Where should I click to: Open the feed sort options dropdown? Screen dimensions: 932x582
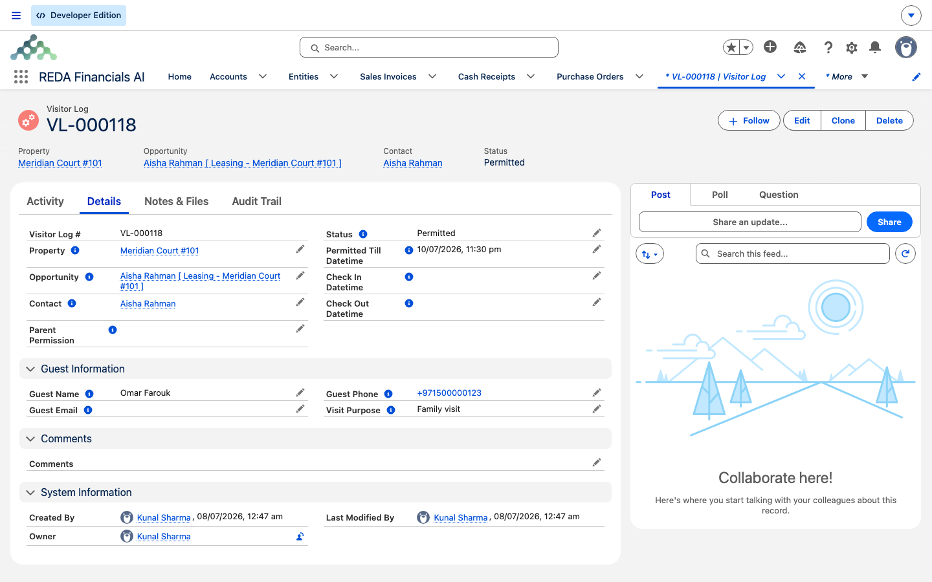tap(650, 253)
